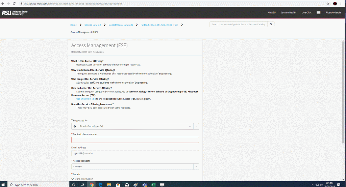
Task: Expand the More information section
Action: pos(82,179)
